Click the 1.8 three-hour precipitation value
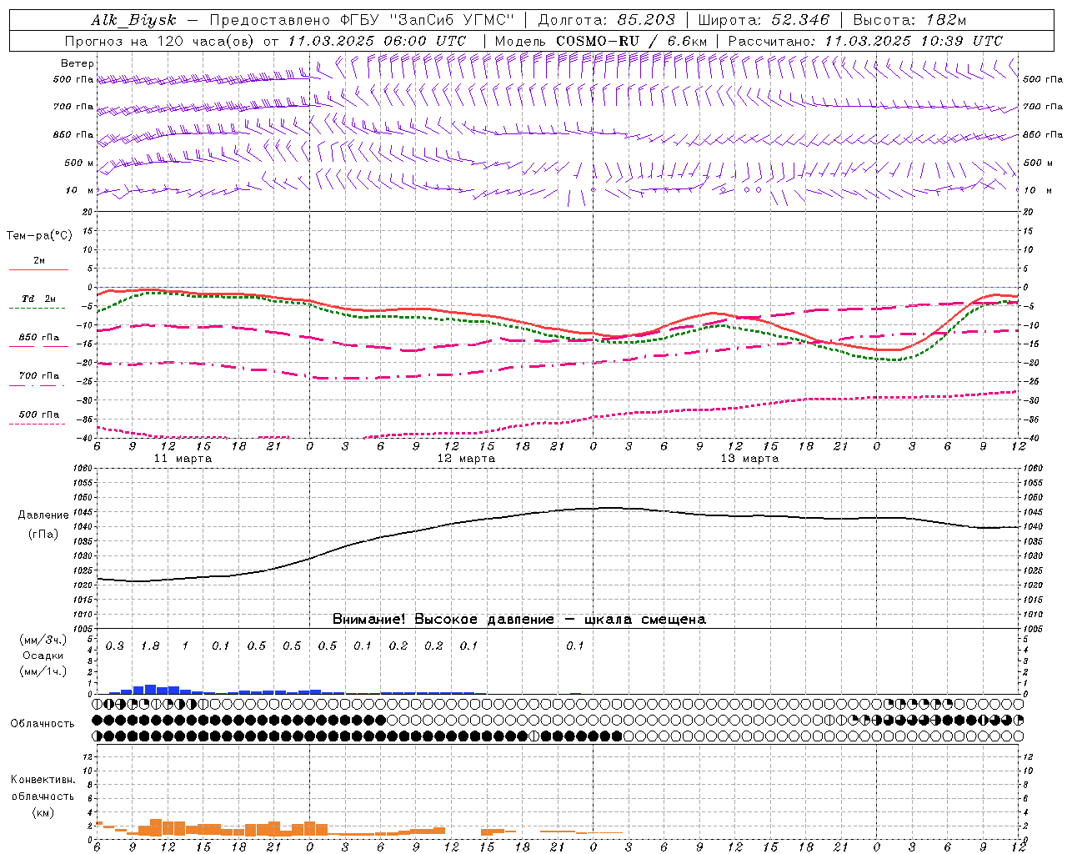1067x854 pixels. (150, 646)
